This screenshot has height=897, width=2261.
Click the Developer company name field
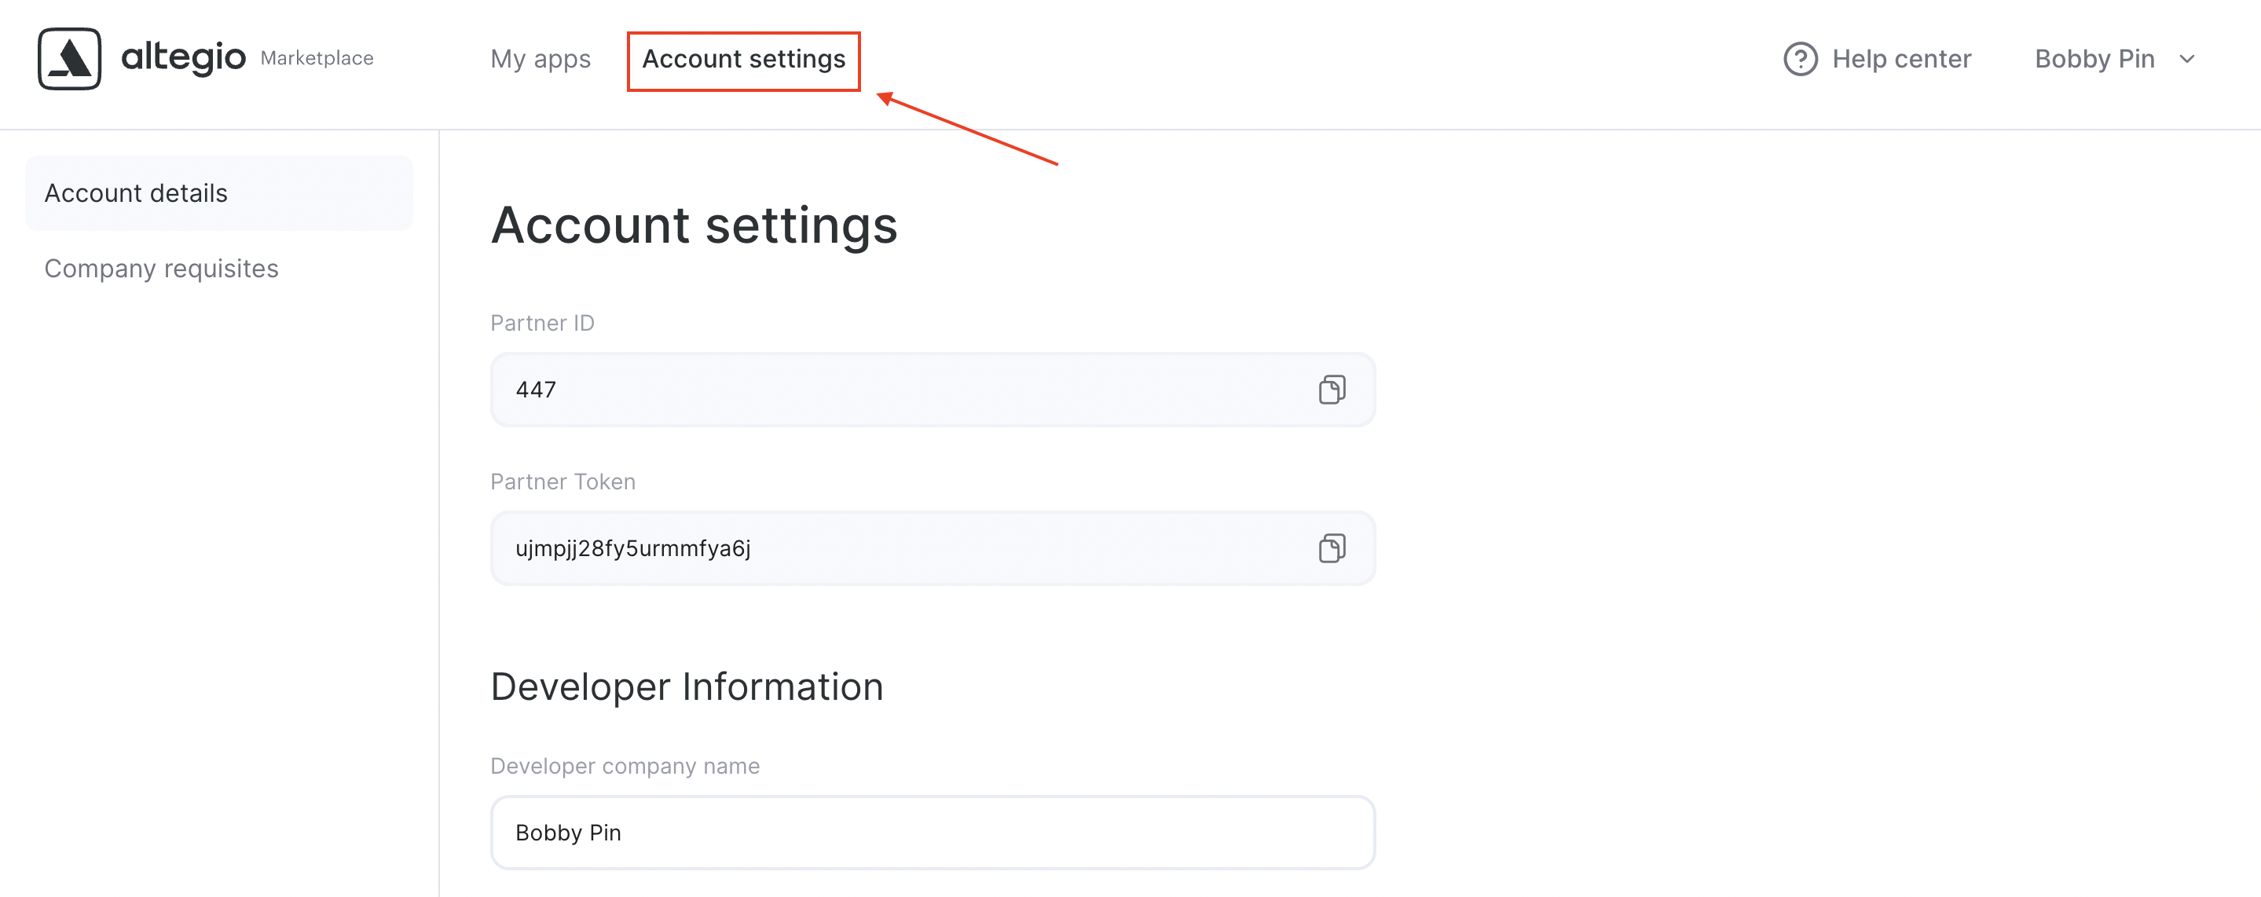(930, 832)
